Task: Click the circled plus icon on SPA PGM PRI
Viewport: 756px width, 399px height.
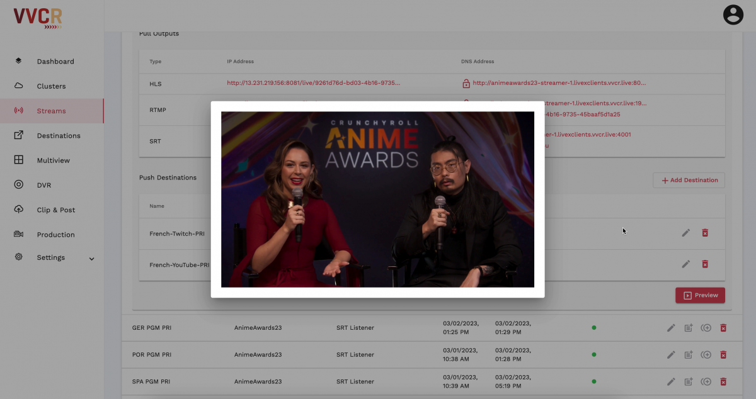Action: [x=706, y=381]
